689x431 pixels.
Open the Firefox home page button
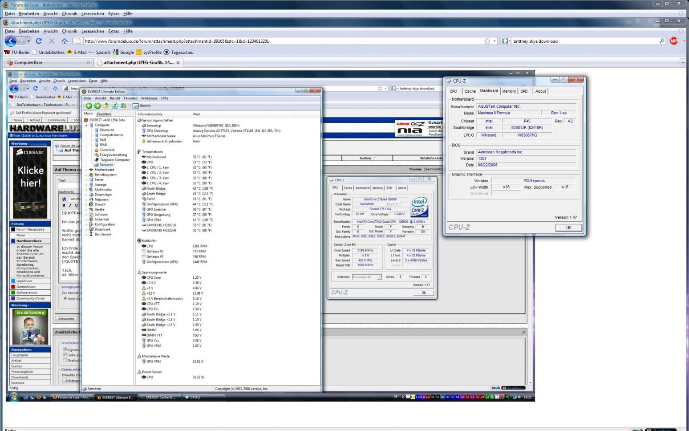pos(65,41)
